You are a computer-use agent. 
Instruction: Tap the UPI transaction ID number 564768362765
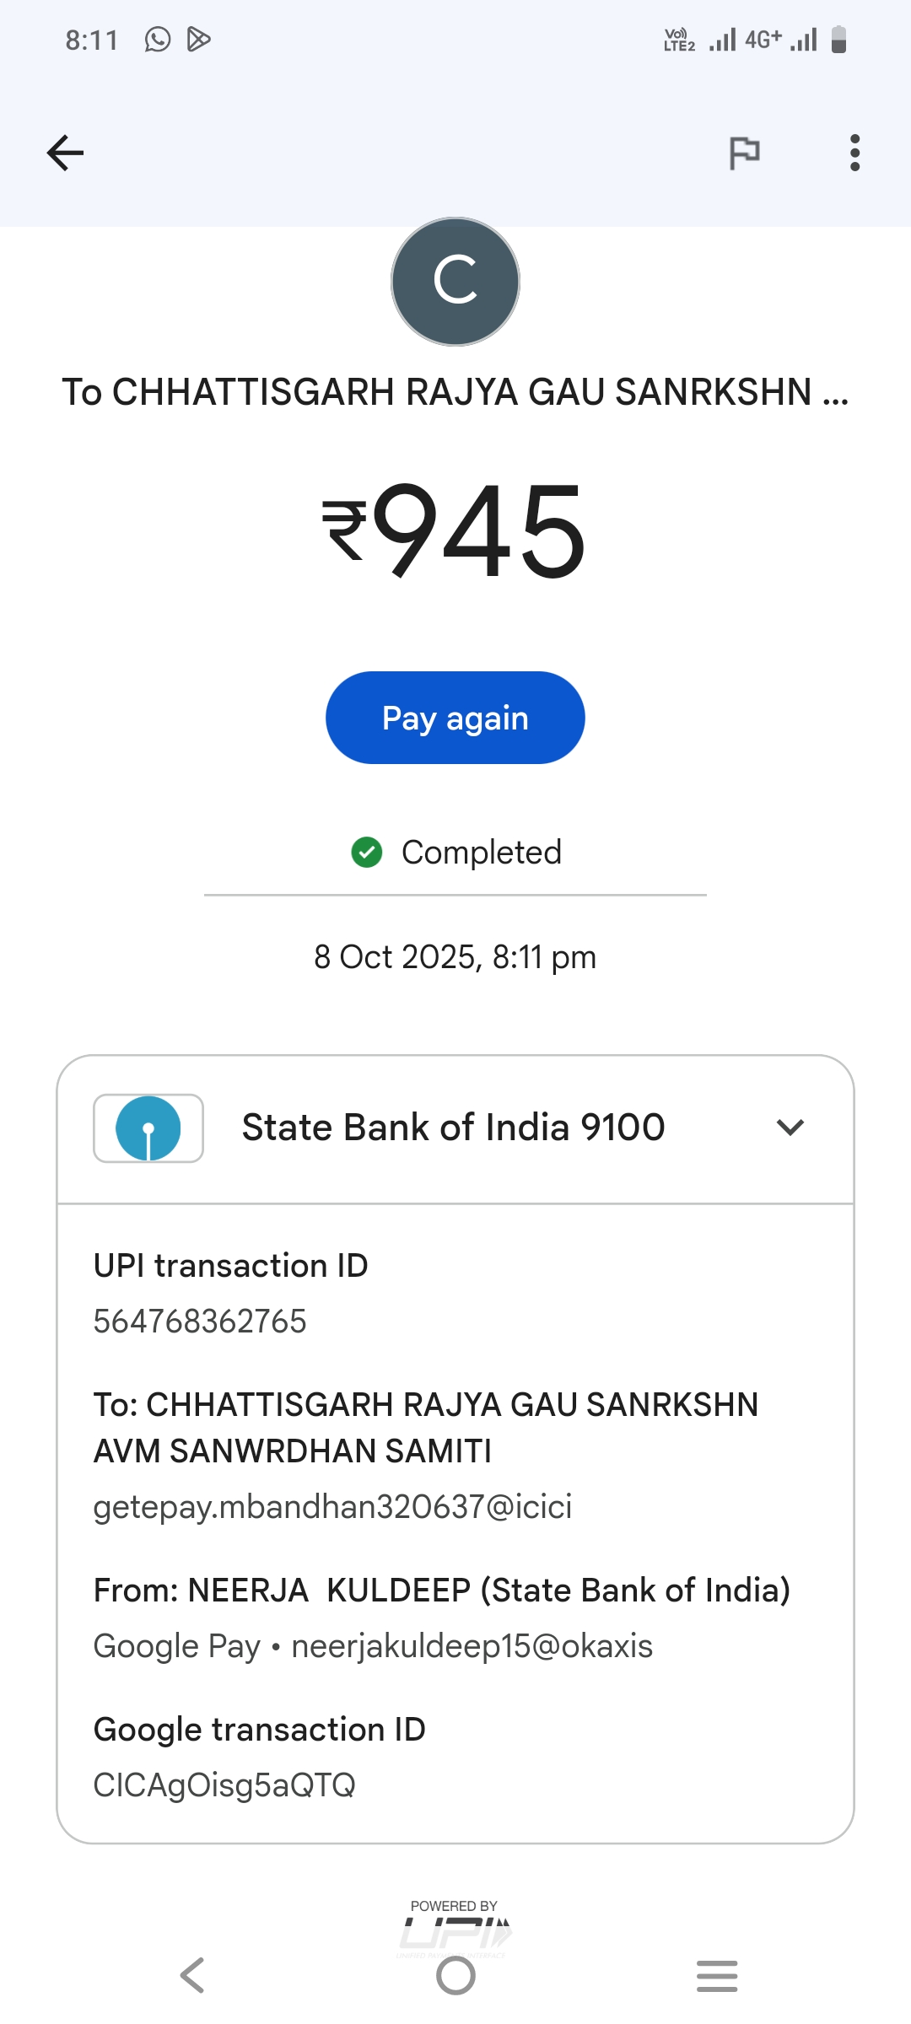tap(200, 1322)
